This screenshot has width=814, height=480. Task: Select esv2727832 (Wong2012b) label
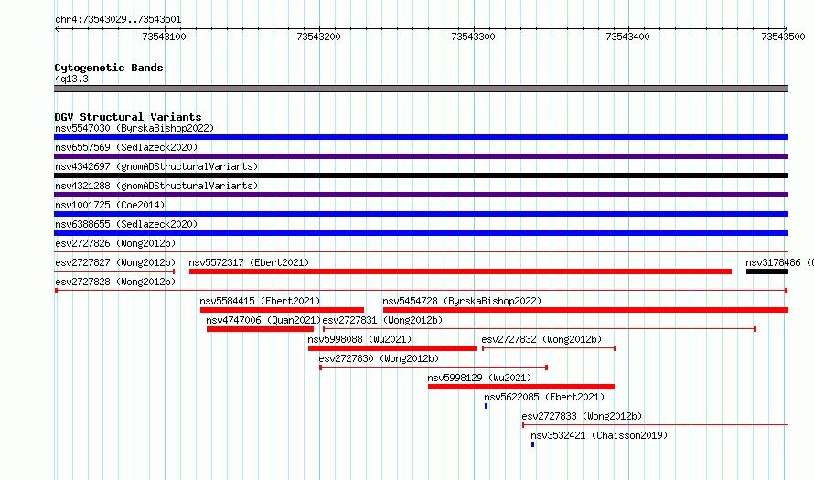point(541,339)
